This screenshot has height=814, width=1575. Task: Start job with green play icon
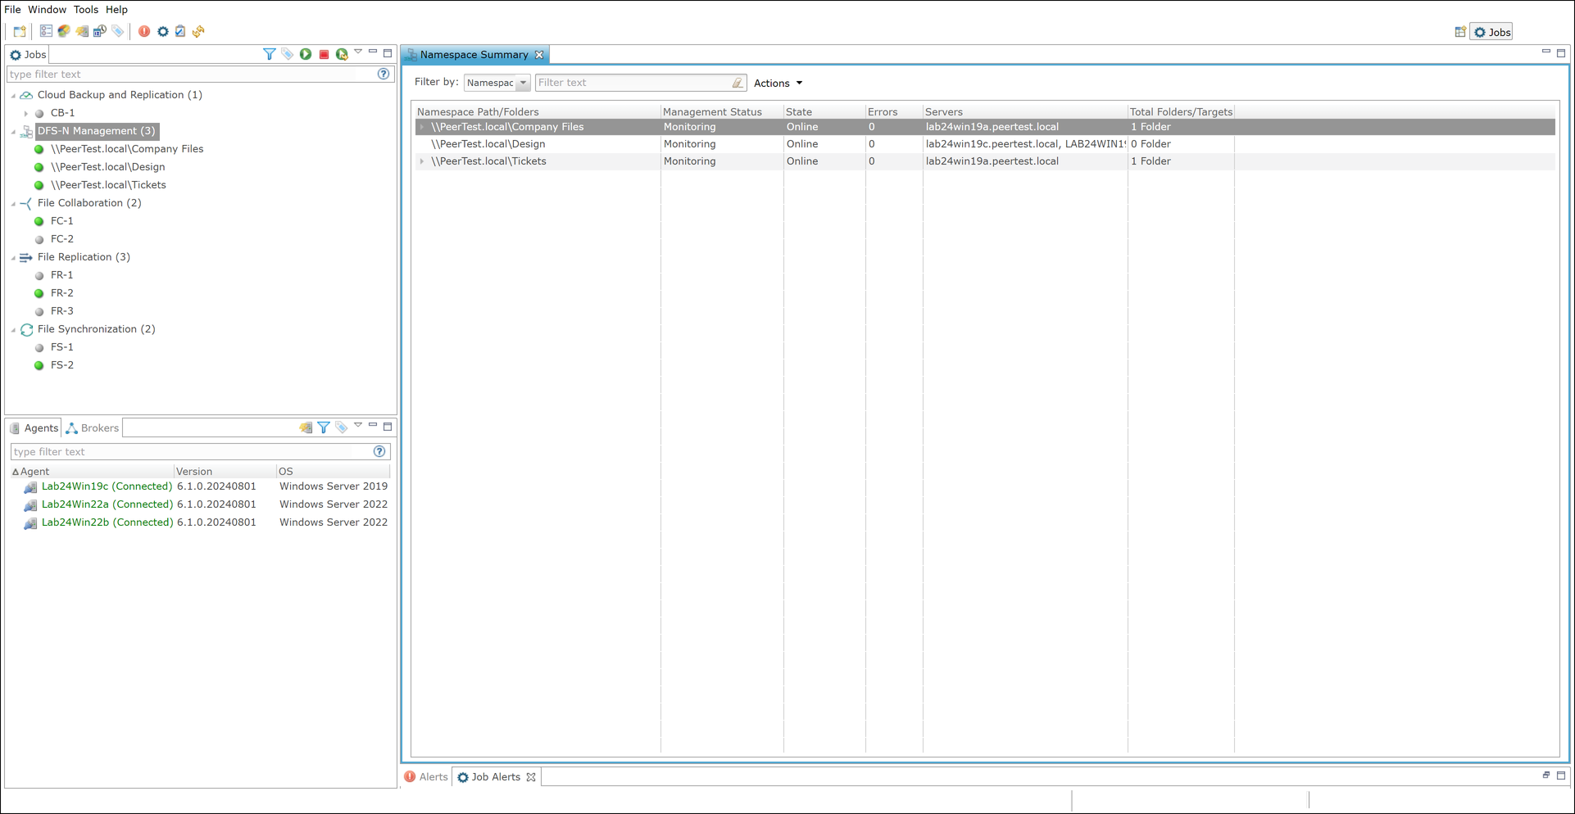point(306,54)
